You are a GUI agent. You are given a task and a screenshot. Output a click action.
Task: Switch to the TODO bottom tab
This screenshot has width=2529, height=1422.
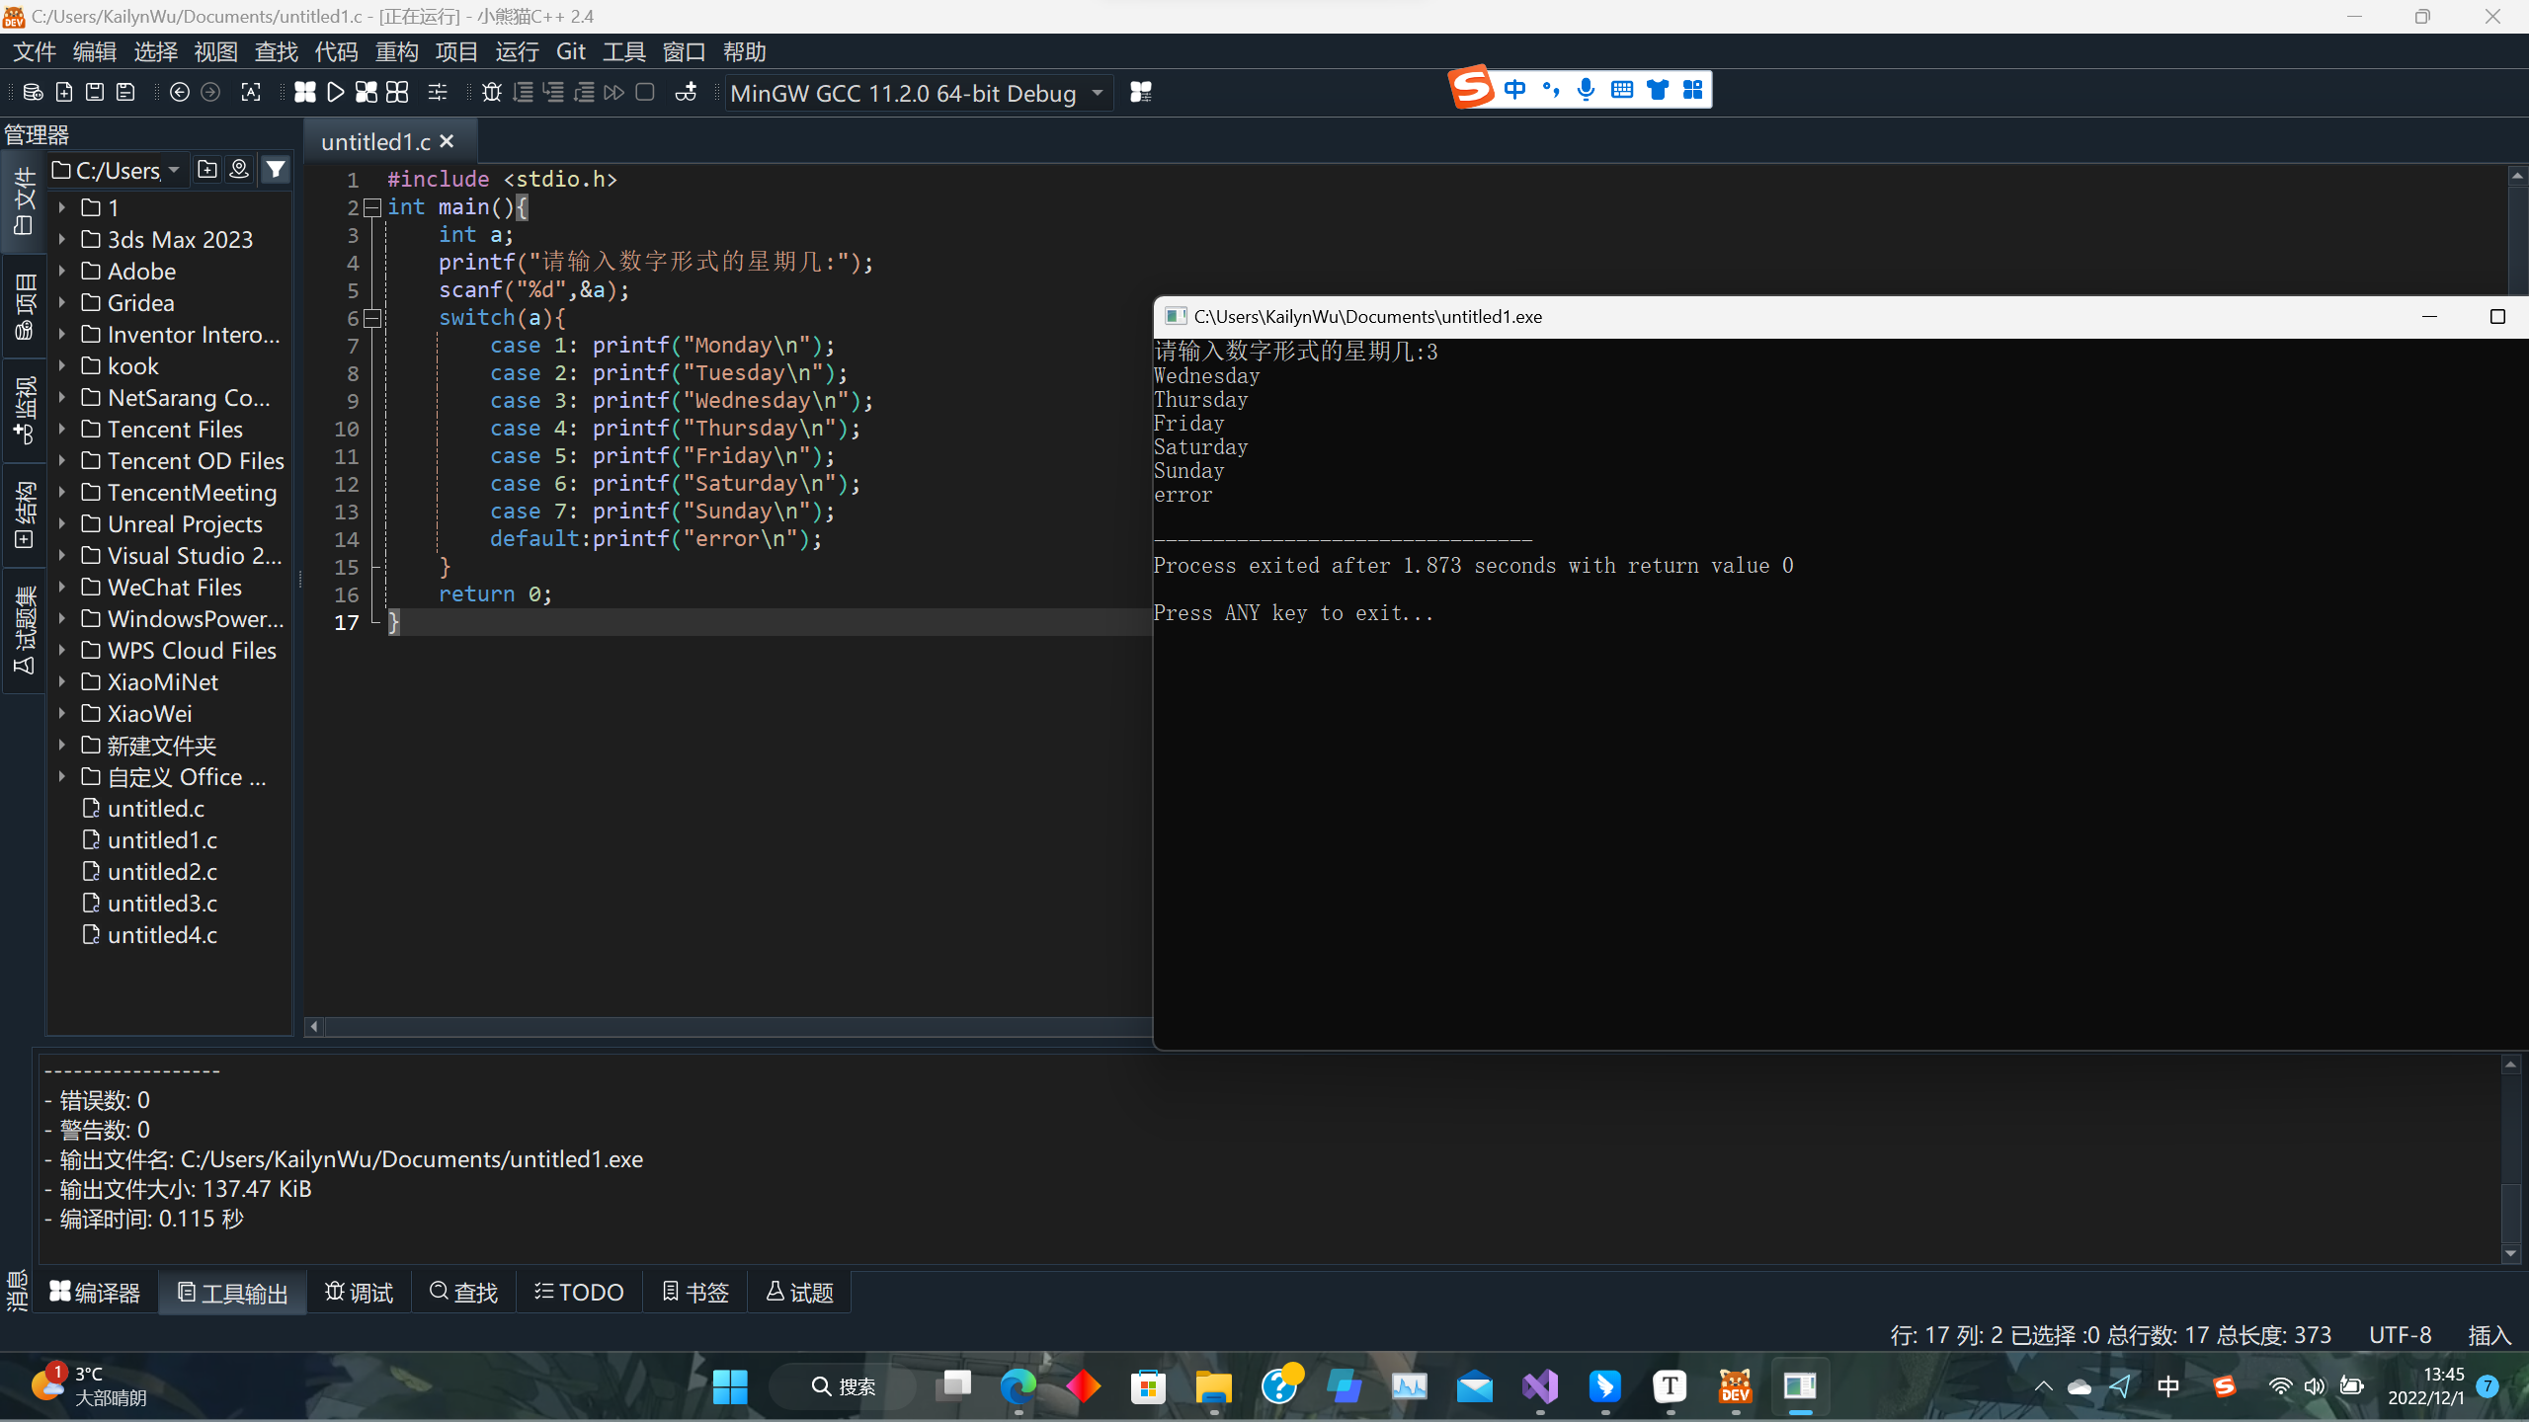click(x=580, y=1292)
